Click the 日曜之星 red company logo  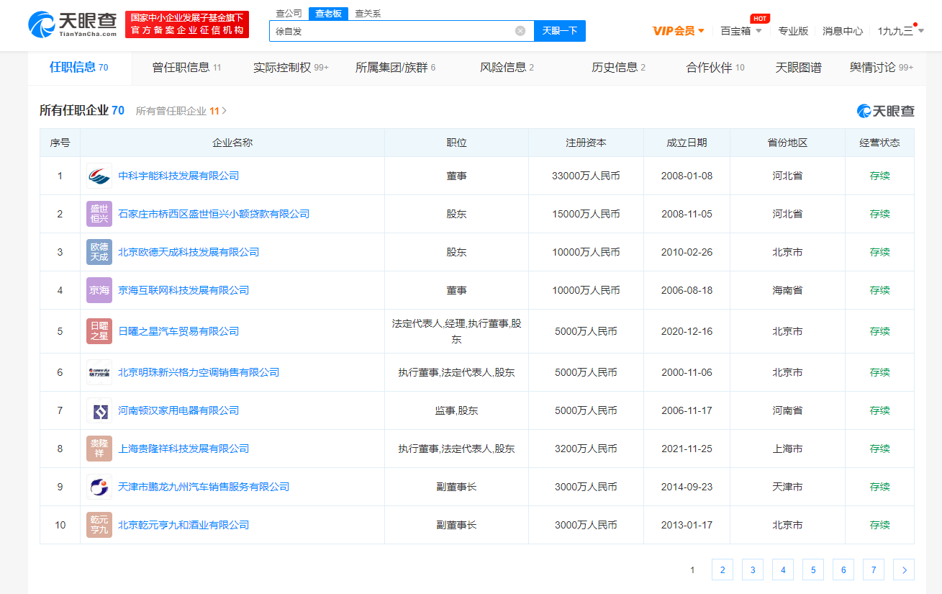(99, 331)
